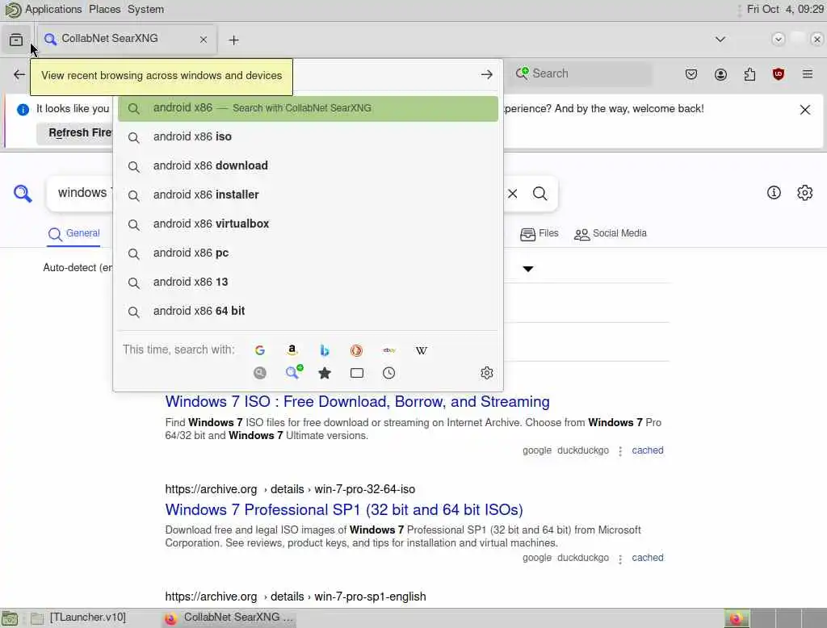Open SearXNG about info icon
The height and width of the screenshot is (628, 827).
click(x=774, y=192)
